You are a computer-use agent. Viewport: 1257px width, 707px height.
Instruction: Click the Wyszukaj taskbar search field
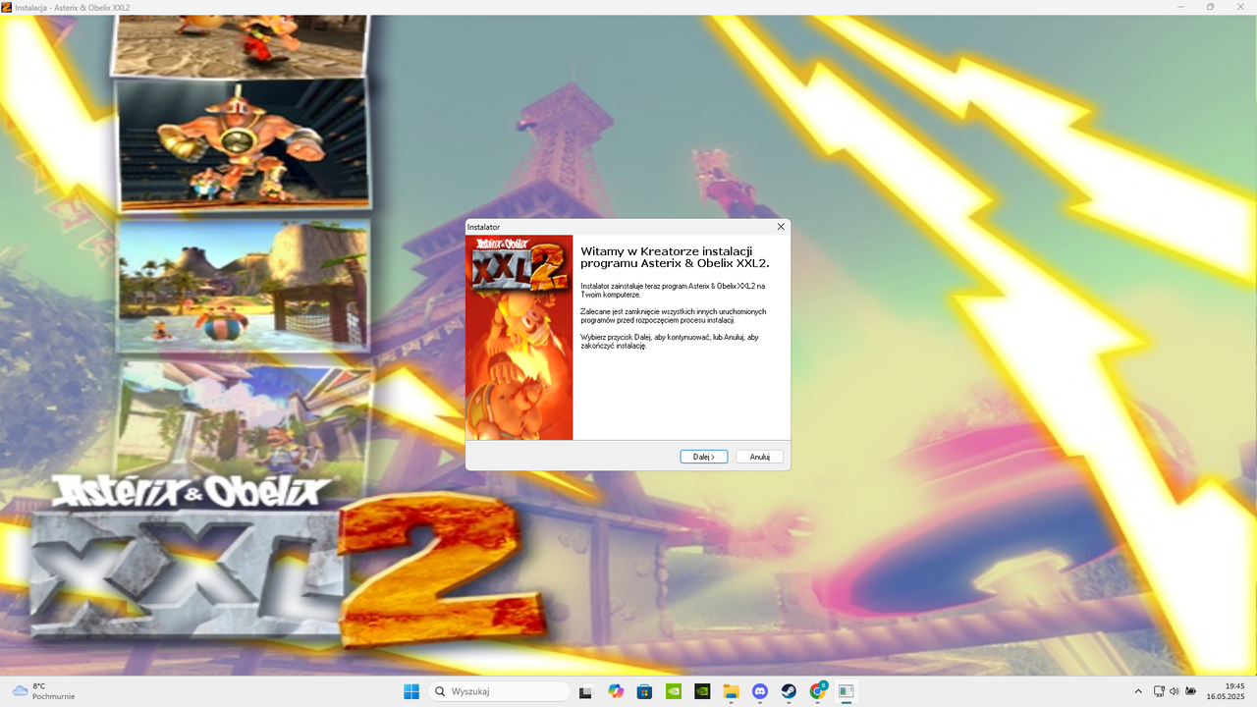[x=500, y=691]
